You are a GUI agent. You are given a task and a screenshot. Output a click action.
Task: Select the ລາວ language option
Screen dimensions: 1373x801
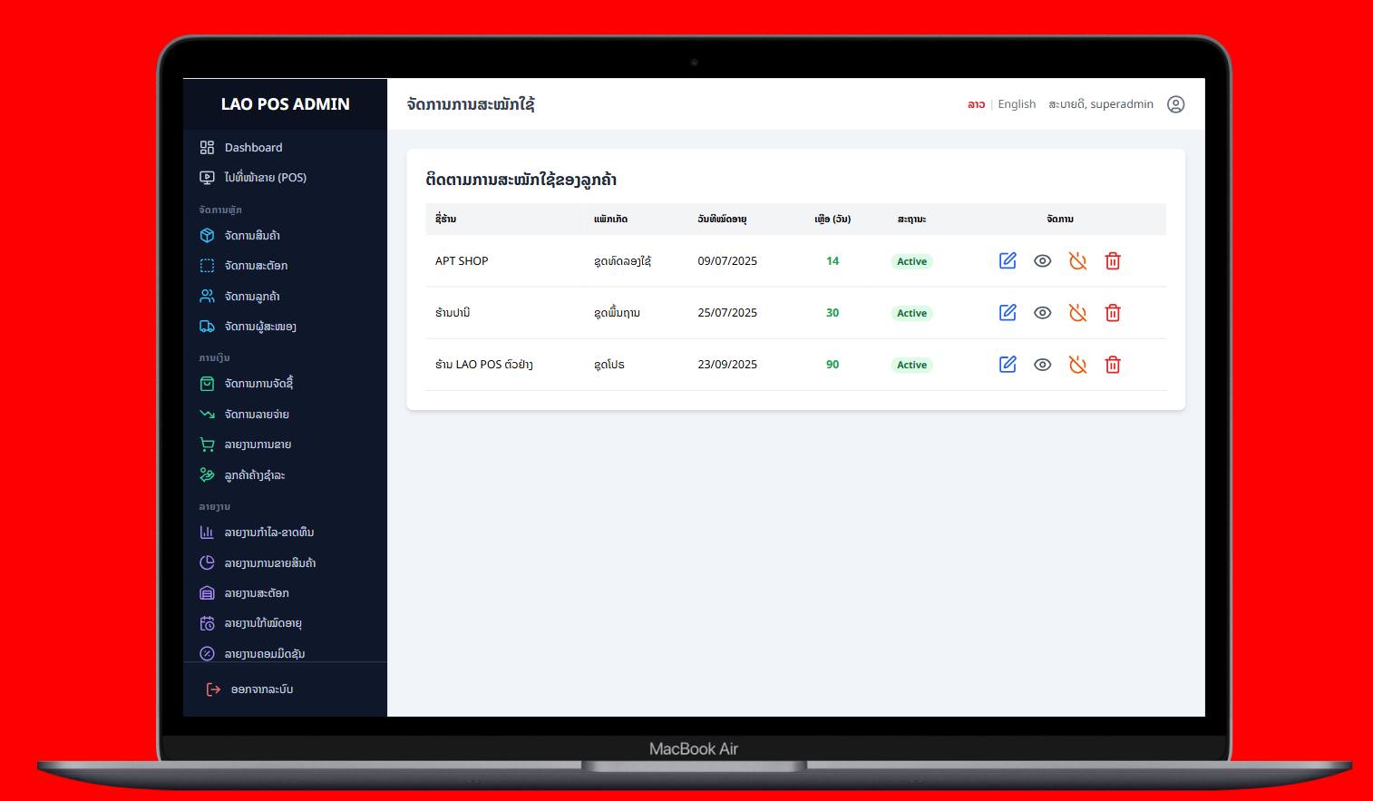(976, 104)
